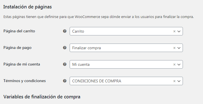This screenshot has height=104, width=203.
Task: Show help icon for Términos y condiciones
Action: 65,81
